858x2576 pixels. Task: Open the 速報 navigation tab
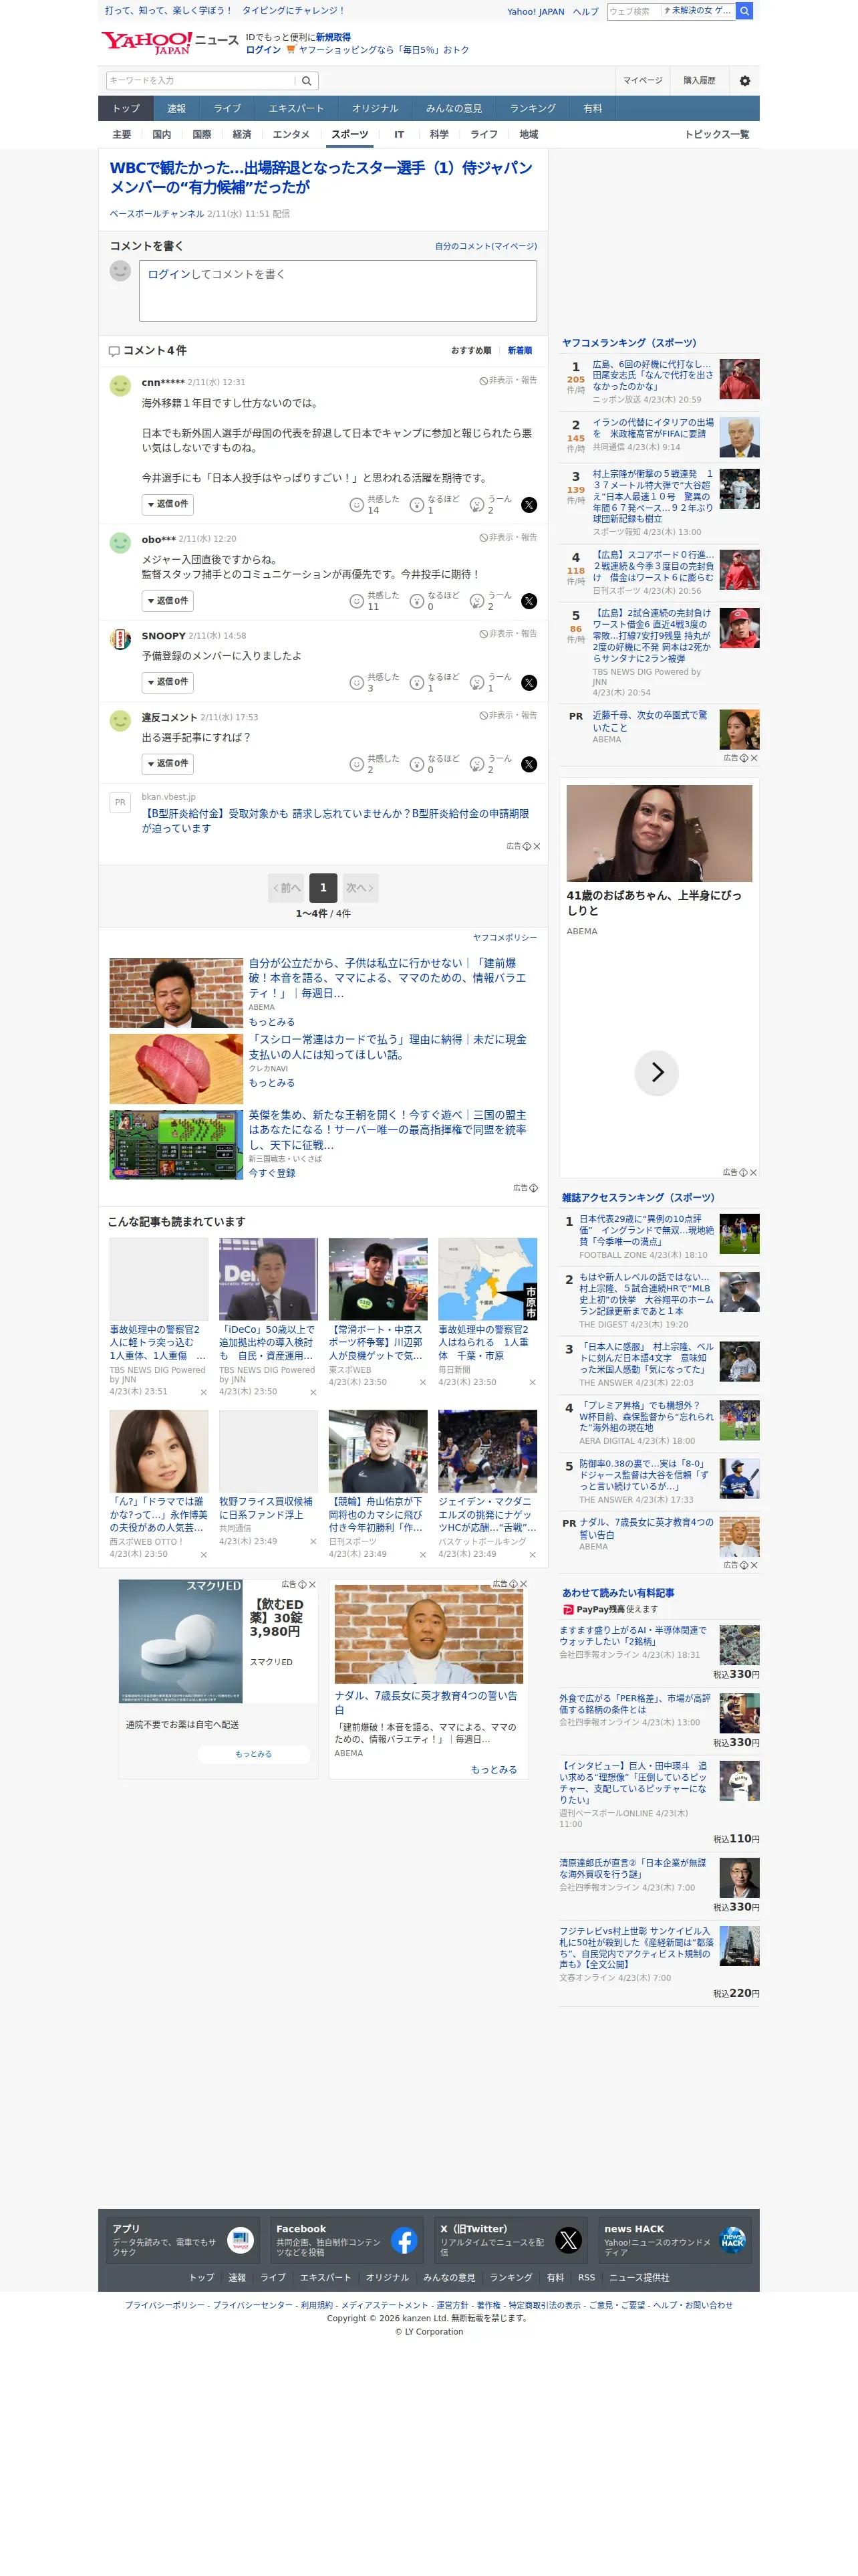click(x=177, y=109)
